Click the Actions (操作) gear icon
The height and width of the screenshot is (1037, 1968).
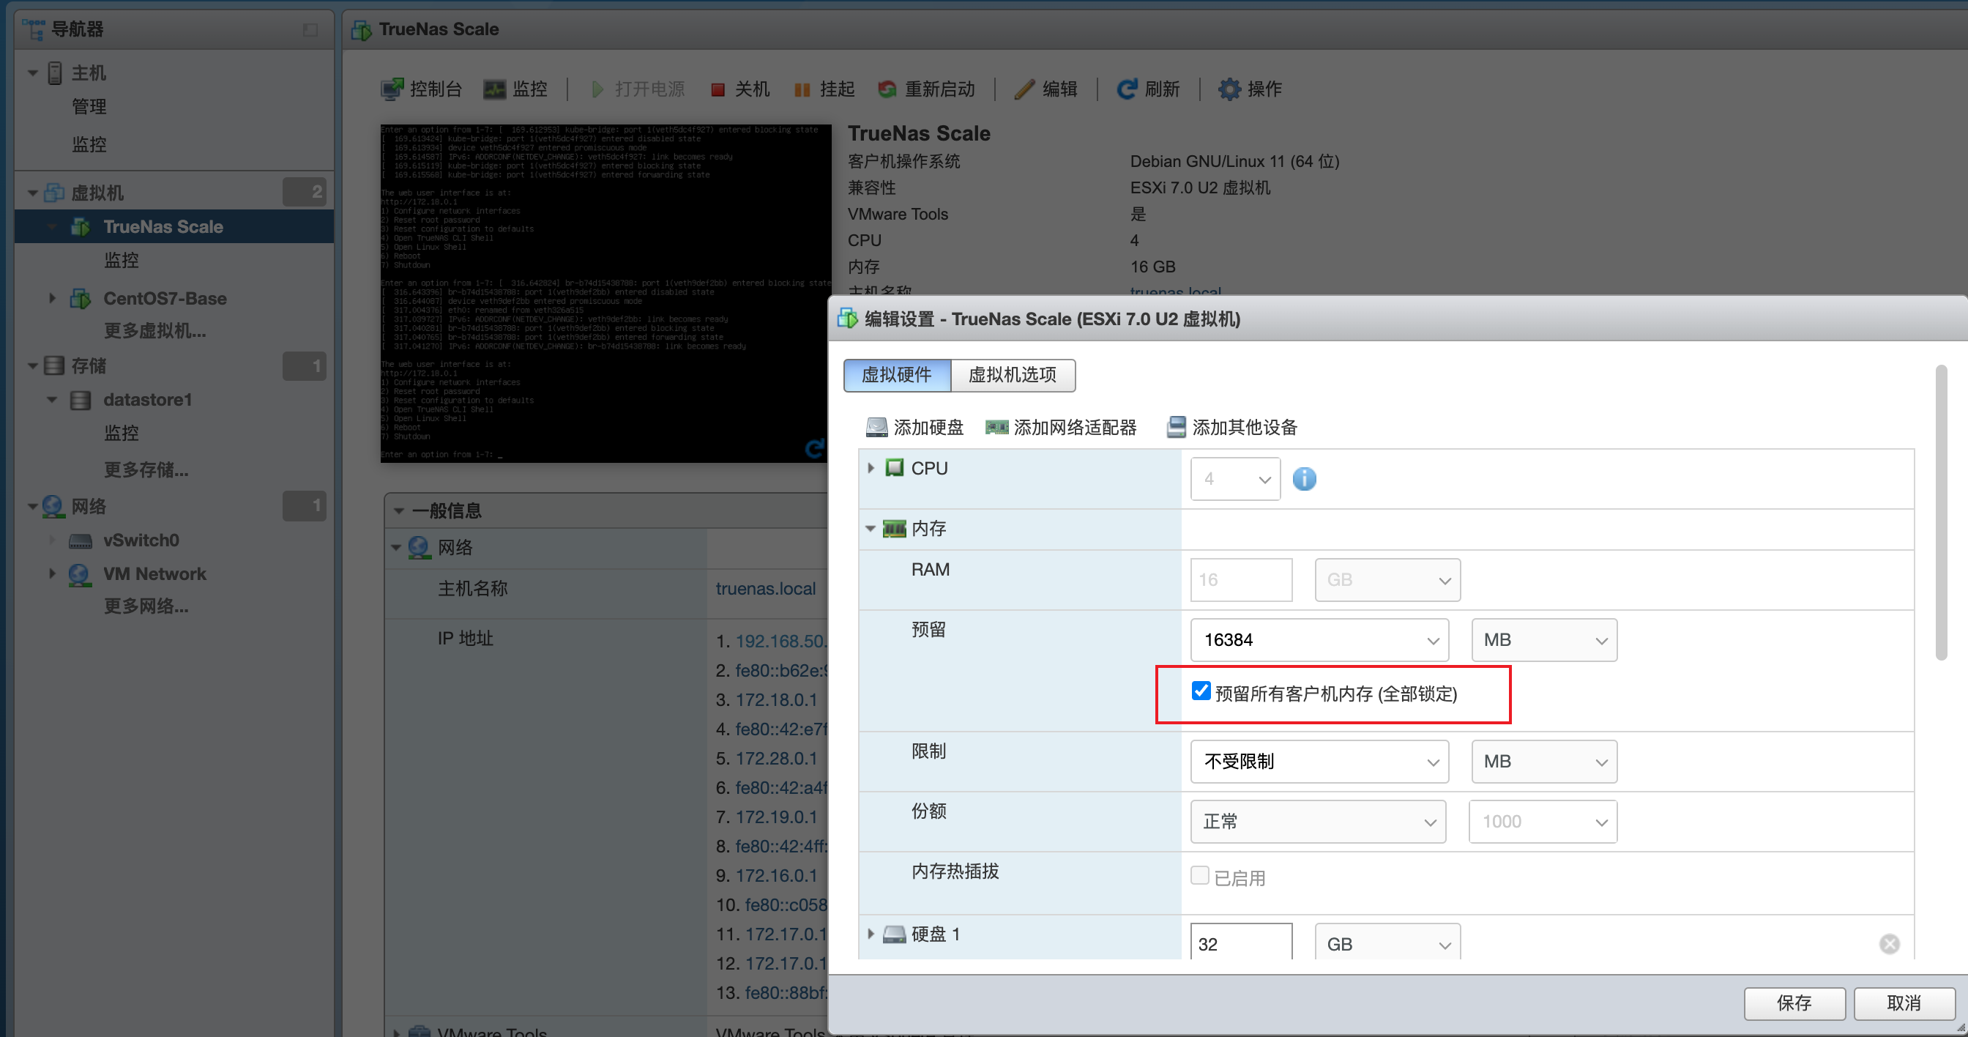point(1229,89)
